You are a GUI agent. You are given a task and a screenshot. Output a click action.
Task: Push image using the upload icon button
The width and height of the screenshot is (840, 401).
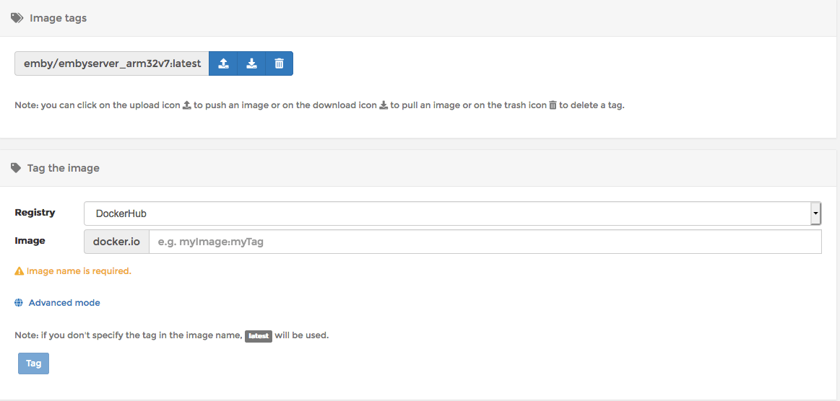tap(223, 63)
